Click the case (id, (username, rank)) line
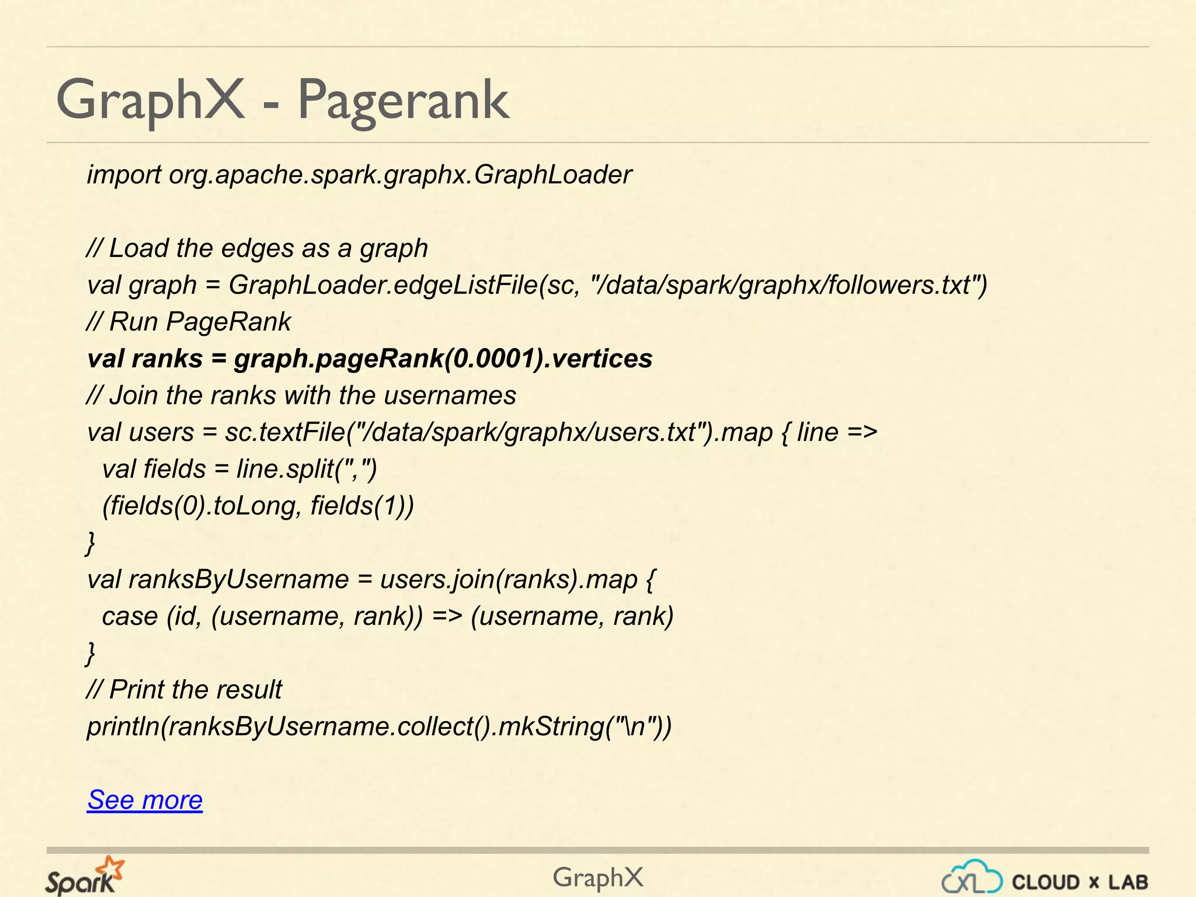The height and width of the screenshot is (897, 1196). coord(388,617)
